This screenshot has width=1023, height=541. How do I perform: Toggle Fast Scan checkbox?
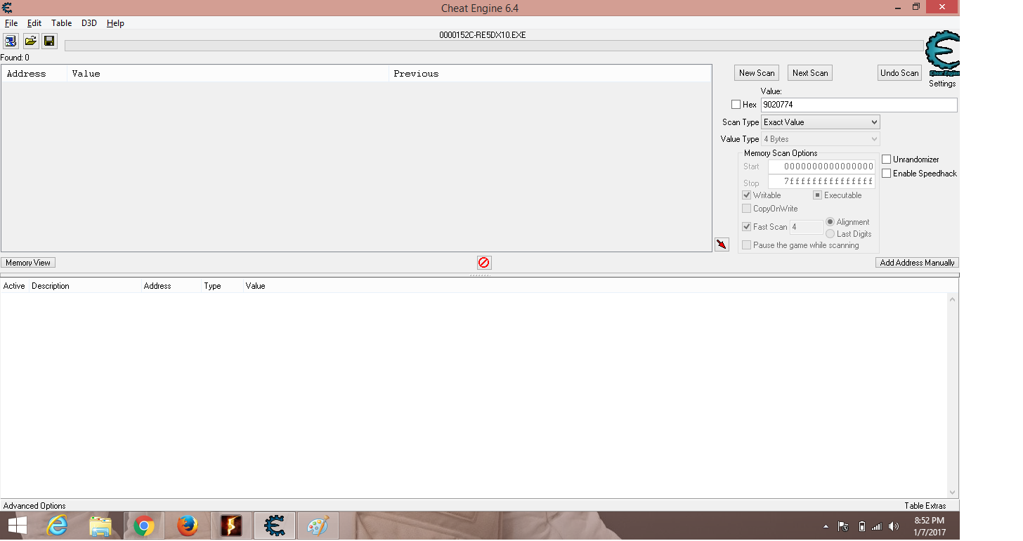coord(747,227)
